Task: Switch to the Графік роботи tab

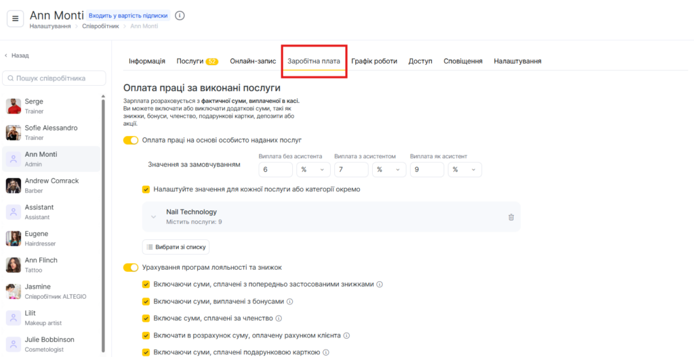Action: (374, 61)
